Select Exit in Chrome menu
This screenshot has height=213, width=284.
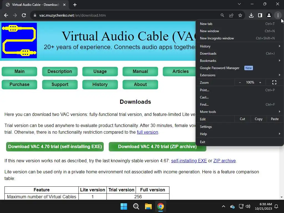(240, 142)
